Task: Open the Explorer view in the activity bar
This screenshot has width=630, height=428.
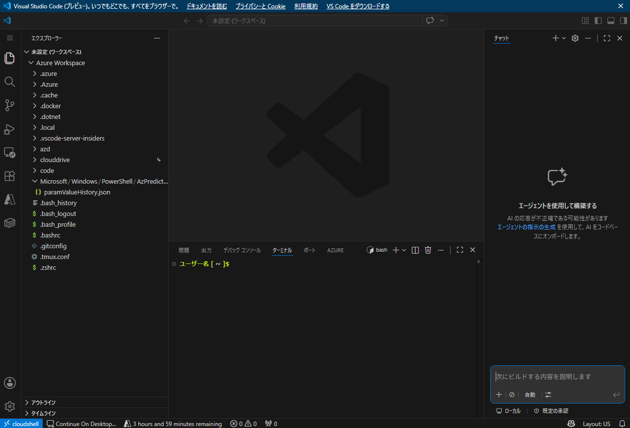Action: click(x=9, y=58)
